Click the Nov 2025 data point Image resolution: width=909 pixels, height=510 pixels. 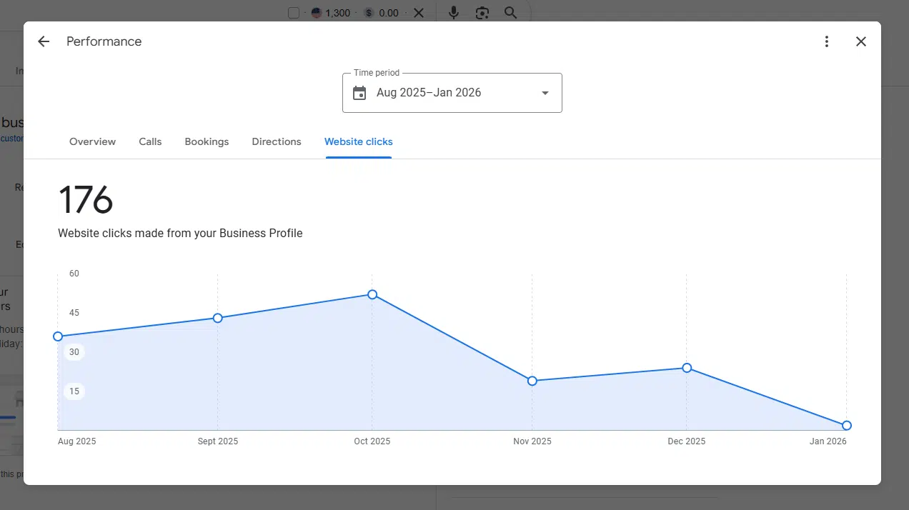tap(532, 381)
